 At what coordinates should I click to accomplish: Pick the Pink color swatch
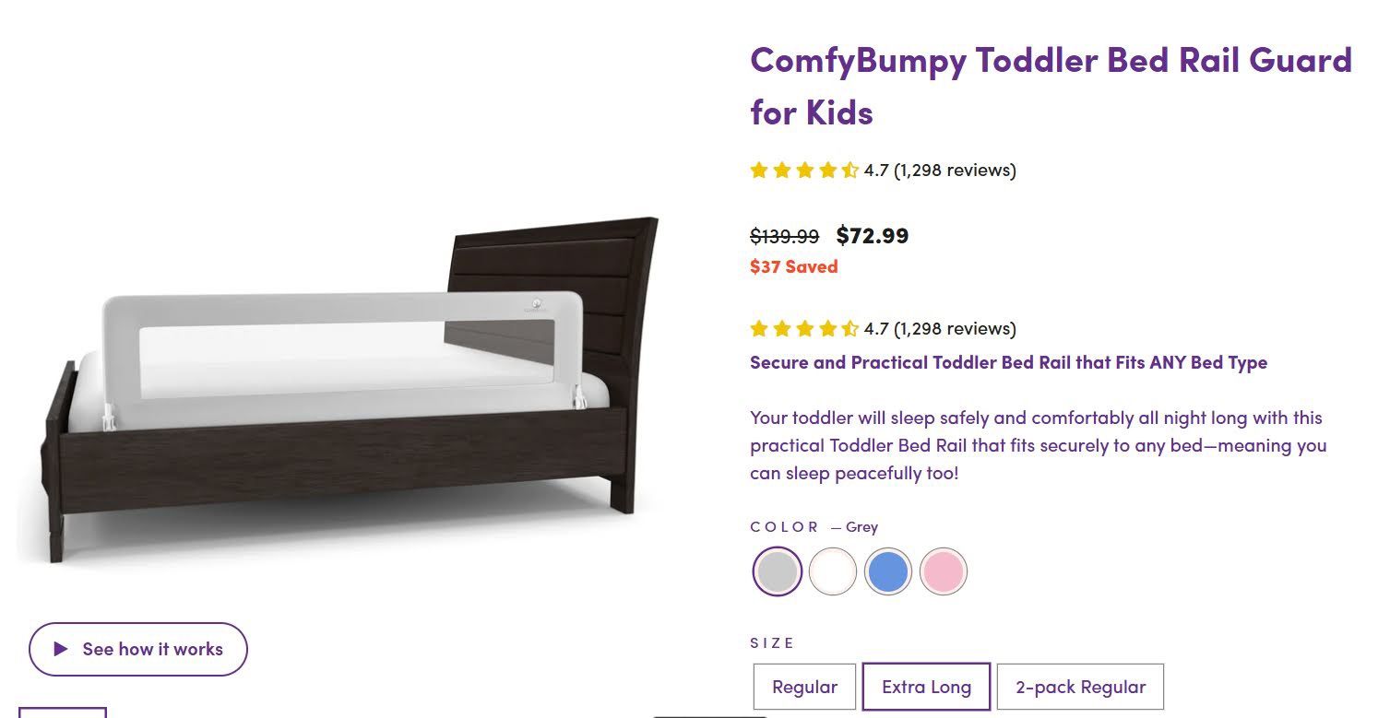pyautogui.click(x=944, y=571)
